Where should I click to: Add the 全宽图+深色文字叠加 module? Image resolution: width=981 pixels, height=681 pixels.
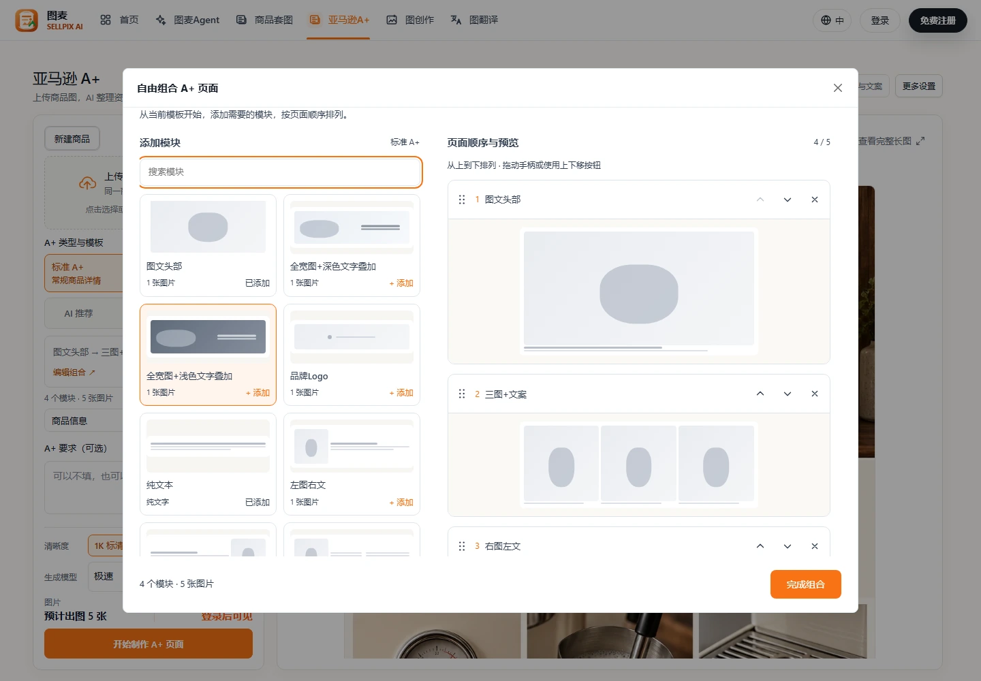coord(401,283)
